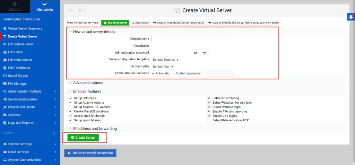Switch to the Webmin tab

tap(15, 7)
